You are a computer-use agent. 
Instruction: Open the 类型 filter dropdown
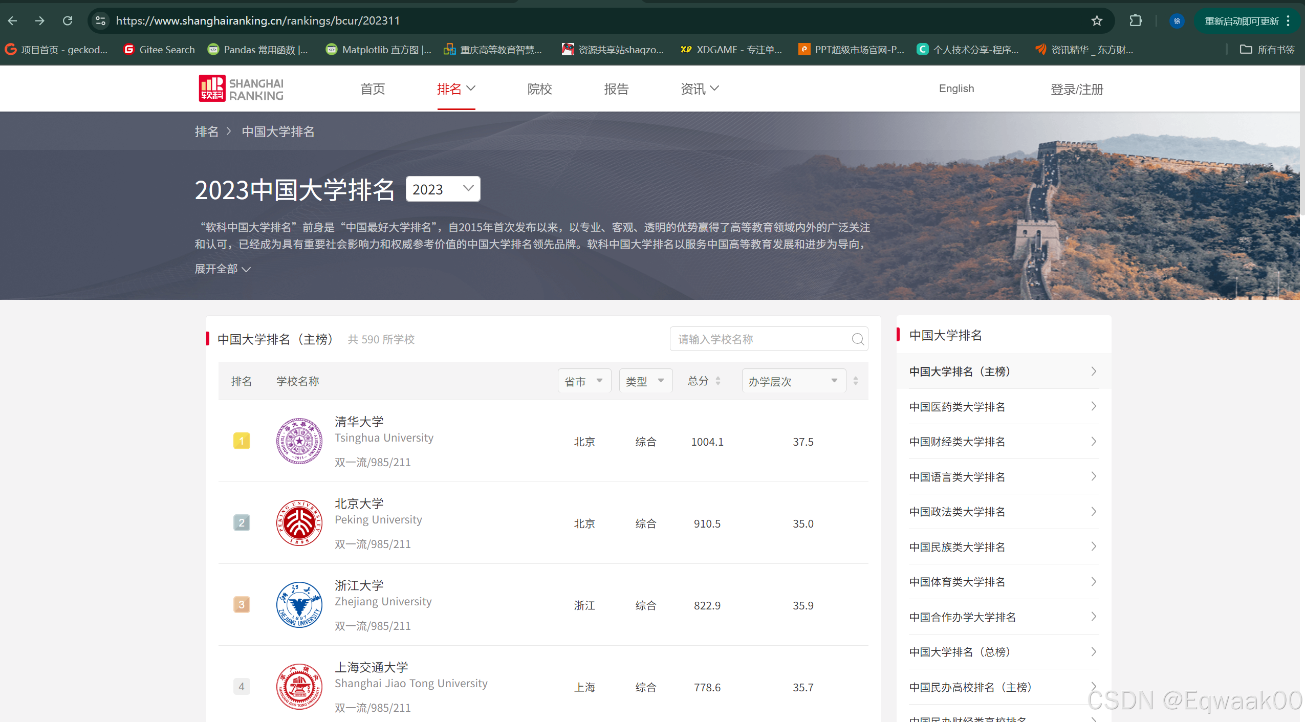[645, 381]
